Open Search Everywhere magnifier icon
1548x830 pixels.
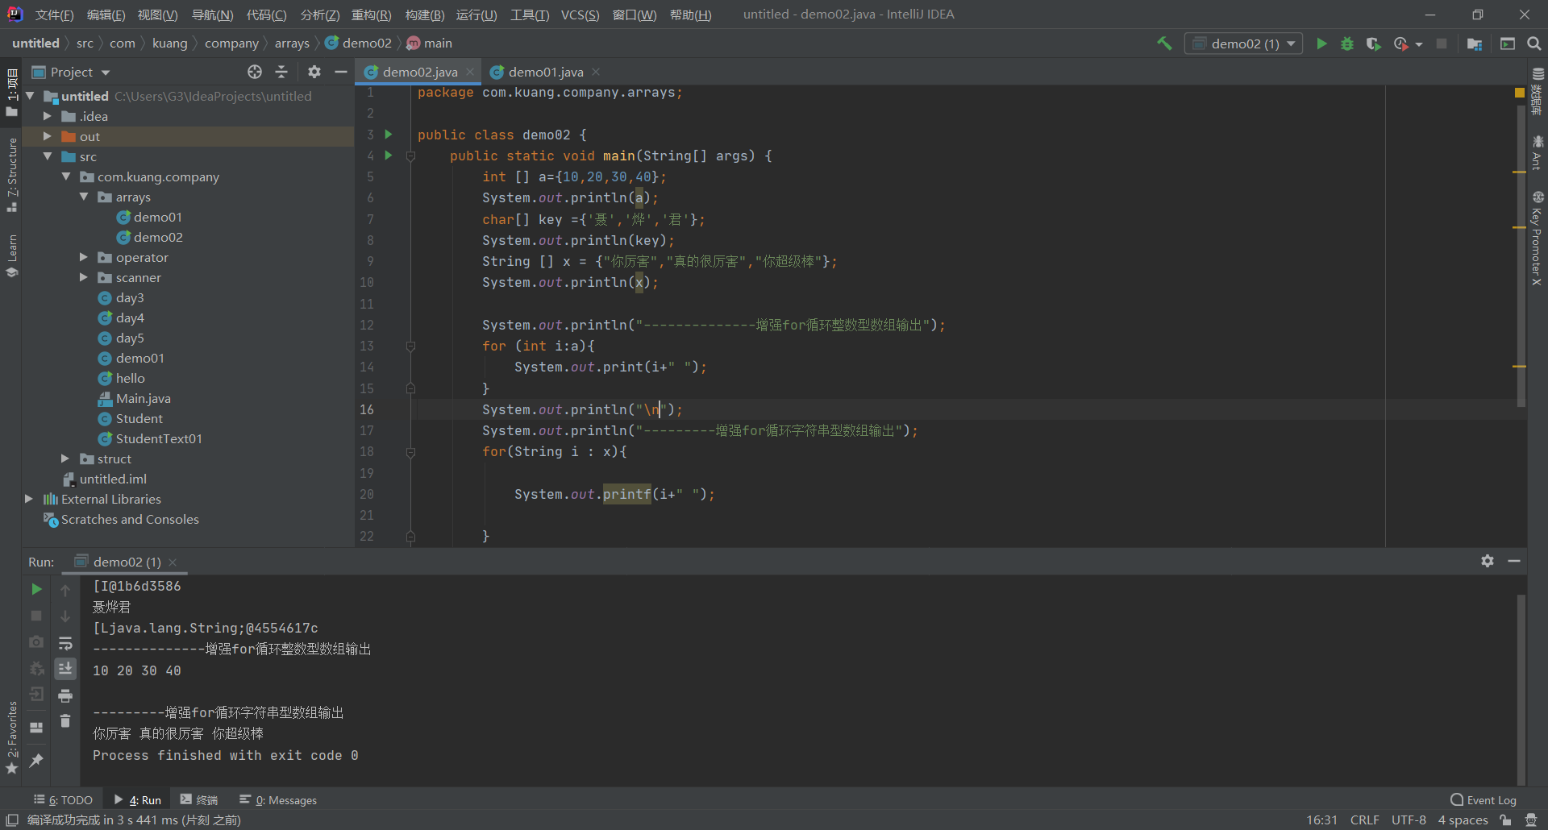click(x=1534, y=44)
